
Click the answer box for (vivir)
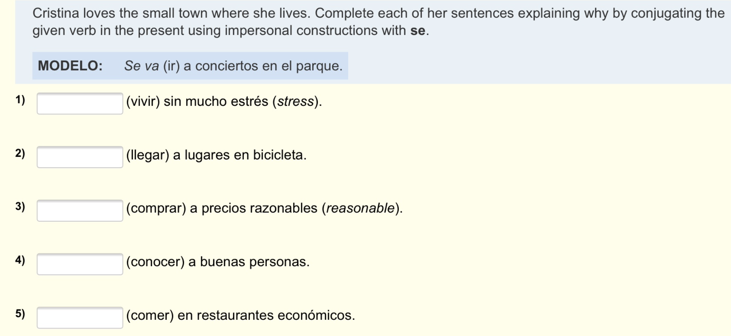[x=80, y=103]
